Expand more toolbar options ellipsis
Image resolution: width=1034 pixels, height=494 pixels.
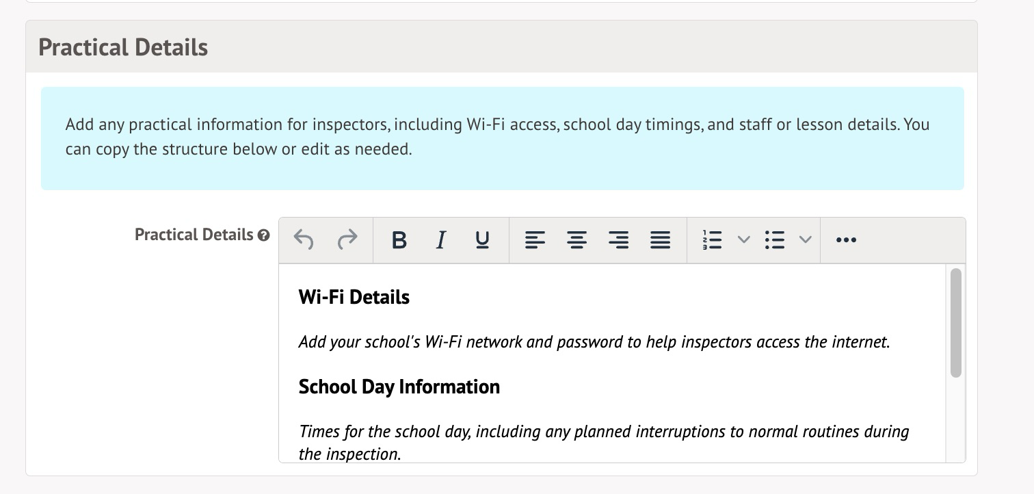coord(846,240)
